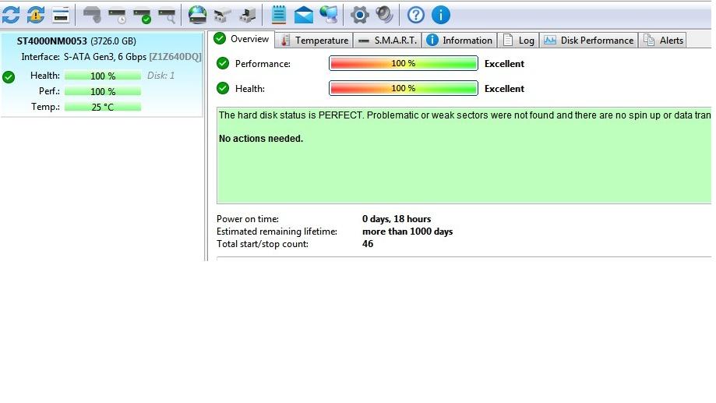The height and width of the screenshot is (403, 716).
Task: Open the disk test icon with green checkmark
Action: 142,15
